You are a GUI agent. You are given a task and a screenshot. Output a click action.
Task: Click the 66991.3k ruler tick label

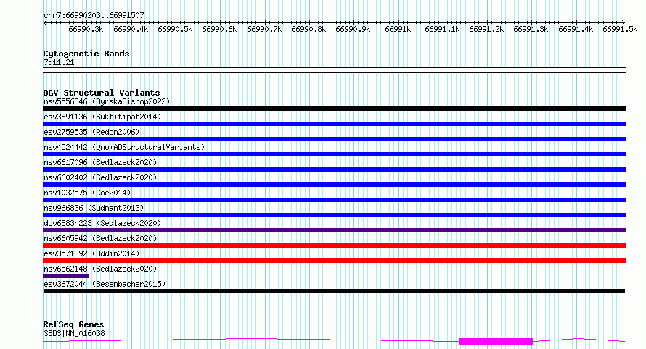531,30
